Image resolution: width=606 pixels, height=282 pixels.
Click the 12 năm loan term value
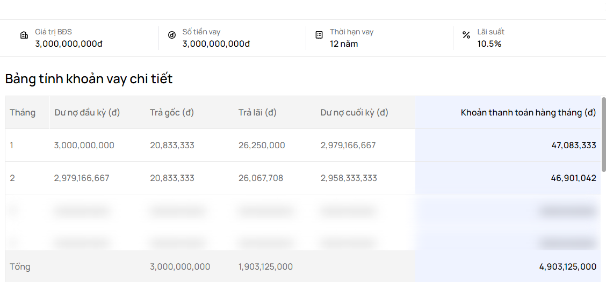tap(344, 44)
